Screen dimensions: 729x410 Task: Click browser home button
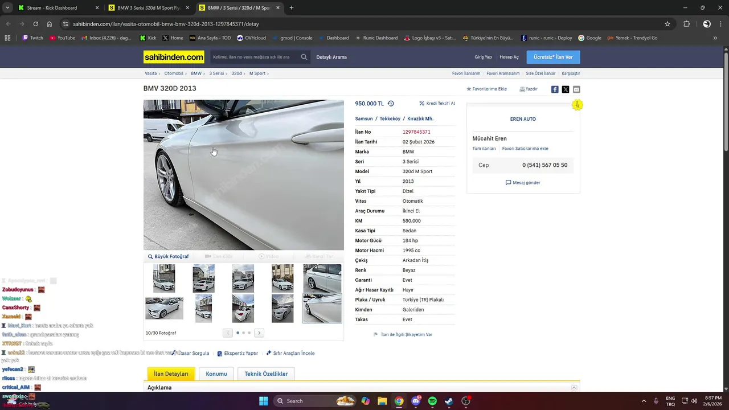(50, 24)
